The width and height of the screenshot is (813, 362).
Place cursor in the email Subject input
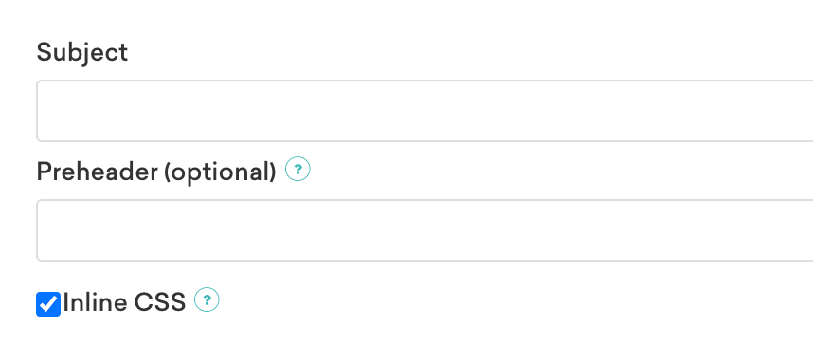pyautogui.click(x=425, y=111)
